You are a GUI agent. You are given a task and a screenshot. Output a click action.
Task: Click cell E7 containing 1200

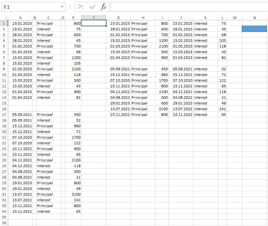point(73,58)
